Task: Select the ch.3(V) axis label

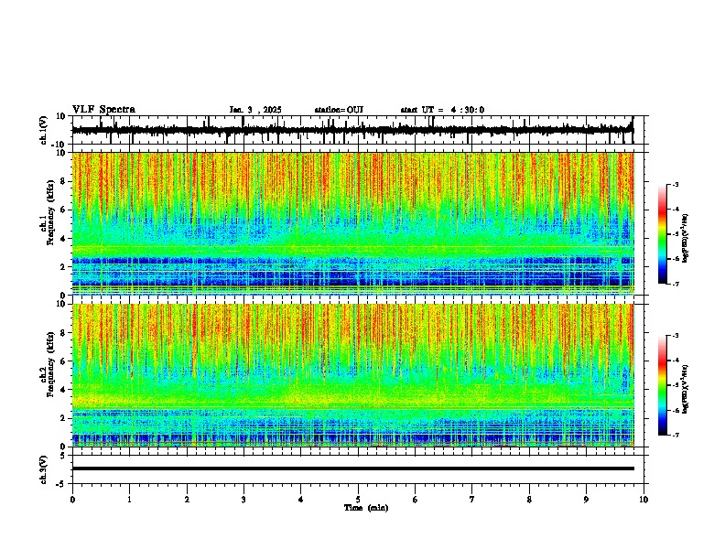Action: pos(44,469)
